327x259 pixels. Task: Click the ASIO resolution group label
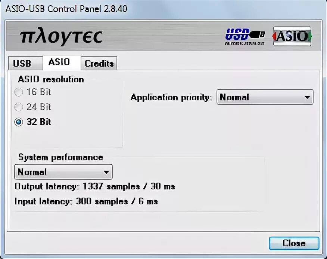51,79
